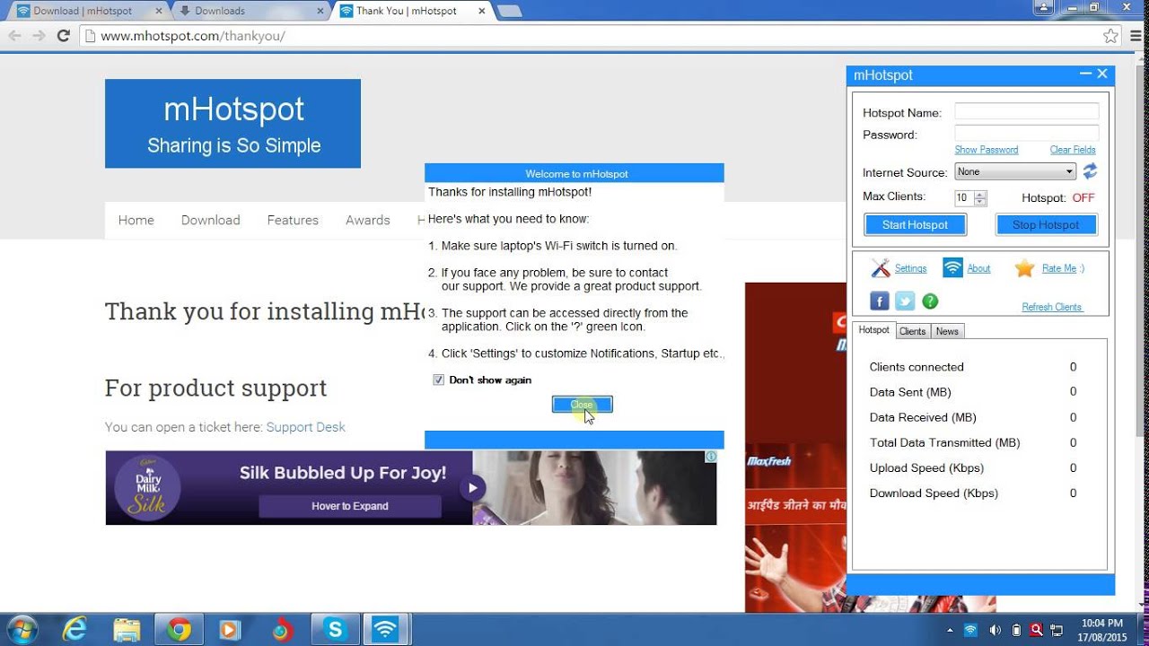Open File Explorer from the taskbar
The height and width of the screenshot is (646, 1149).
point(127,630)
